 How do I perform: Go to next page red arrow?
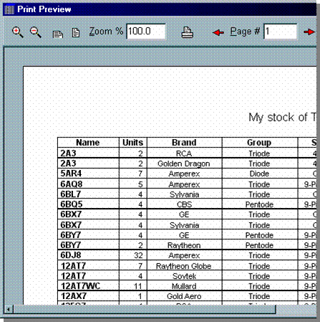point(309,32)
